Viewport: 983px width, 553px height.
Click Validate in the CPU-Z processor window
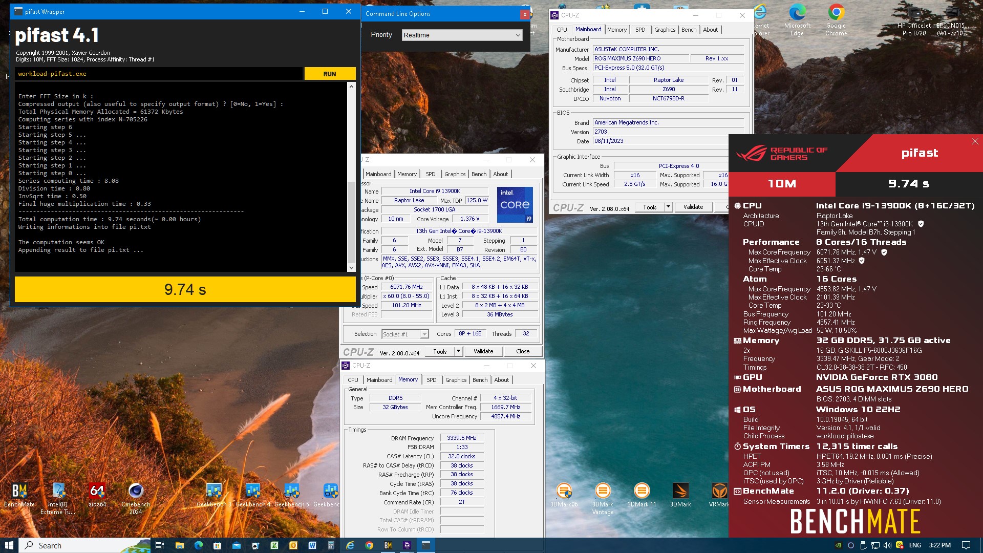483,351
